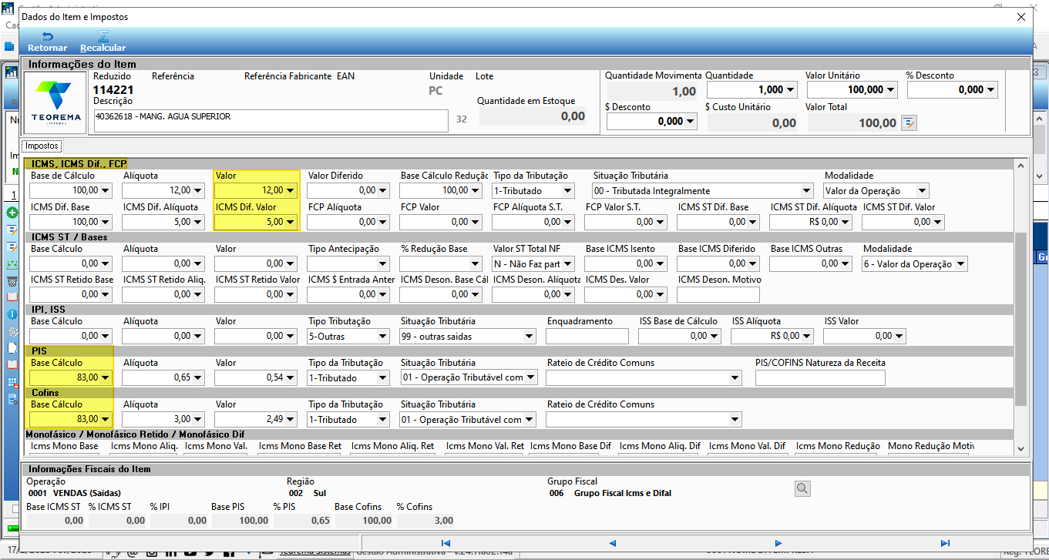Click the Grupo Fiscal magnifier search icon

tap(802, 488)
